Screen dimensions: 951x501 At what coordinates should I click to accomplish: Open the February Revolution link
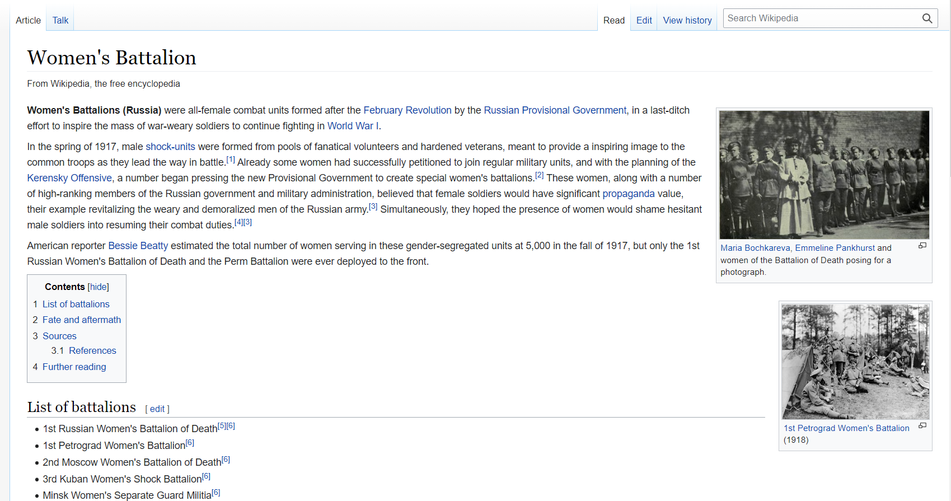pyautogui.click(x=407, y=110)
